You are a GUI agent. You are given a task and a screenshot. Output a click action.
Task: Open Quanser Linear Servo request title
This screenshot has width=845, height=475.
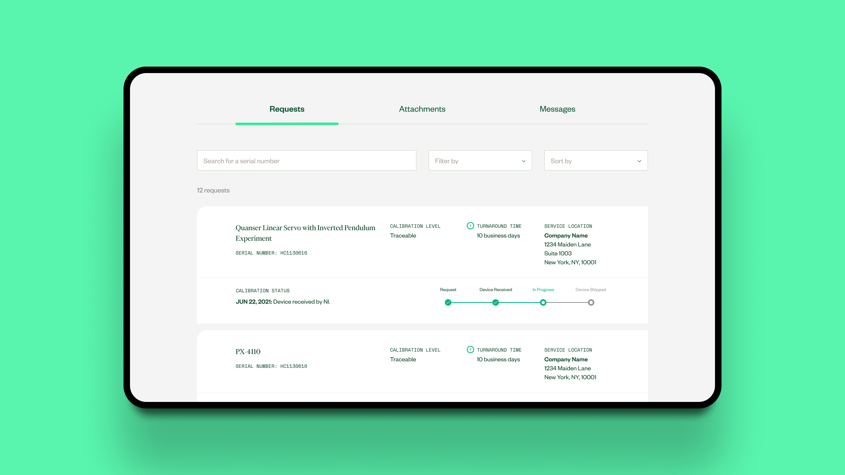pos(305,233)
